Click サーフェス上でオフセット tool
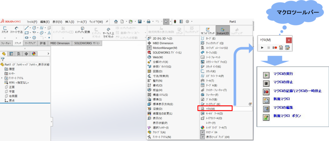Image resolution: width=329 pixels, height=141 pixels. click(x=108, y=32)
